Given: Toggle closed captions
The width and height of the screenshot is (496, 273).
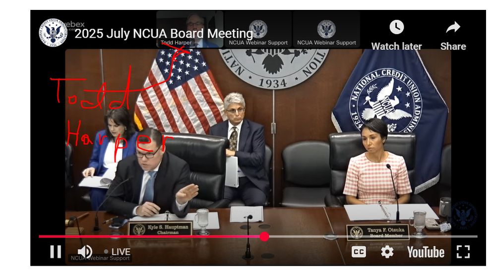Looking at the screenshot, I should click(359, 252).
